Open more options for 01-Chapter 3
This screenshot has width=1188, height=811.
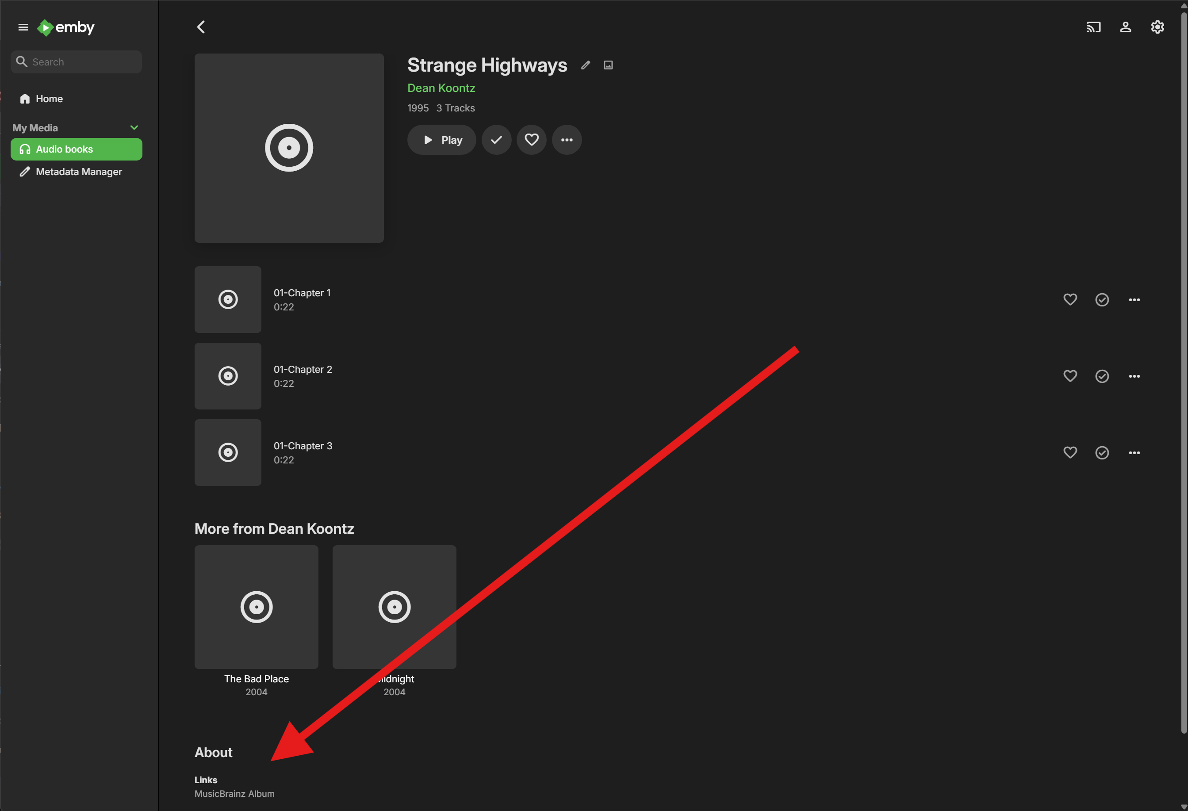(x=1134, y=453)
